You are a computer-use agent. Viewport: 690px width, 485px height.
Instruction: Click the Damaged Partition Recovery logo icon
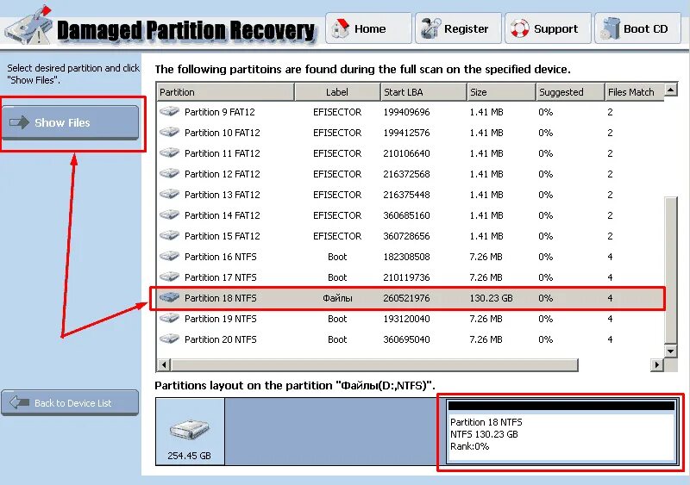pos(28,27)
